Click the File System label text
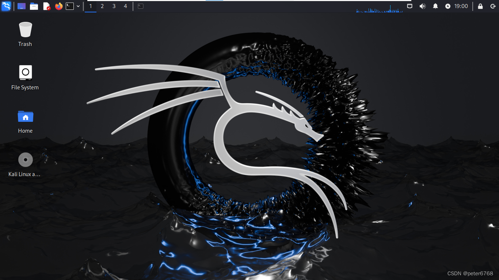 click(x=25, y=87)
